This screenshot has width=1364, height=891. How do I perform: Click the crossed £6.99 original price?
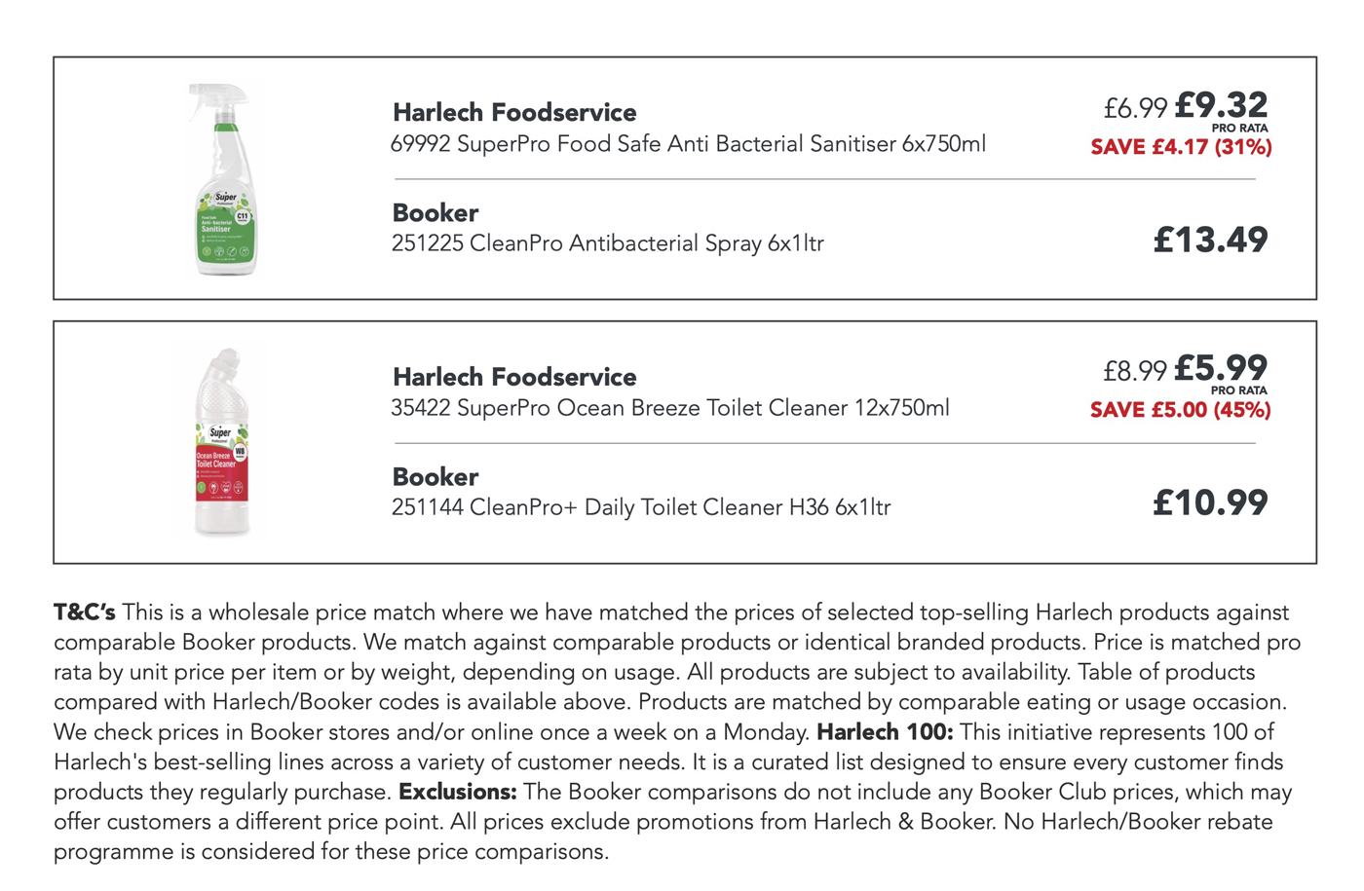tap(1135, 108)
